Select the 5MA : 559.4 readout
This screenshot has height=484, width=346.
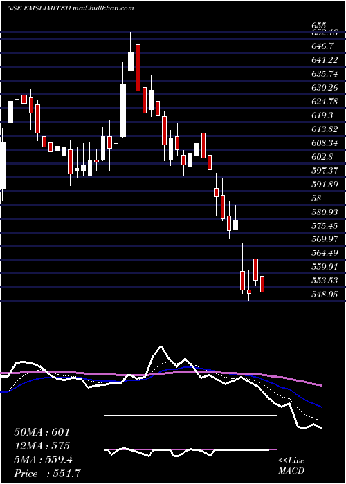43,460
